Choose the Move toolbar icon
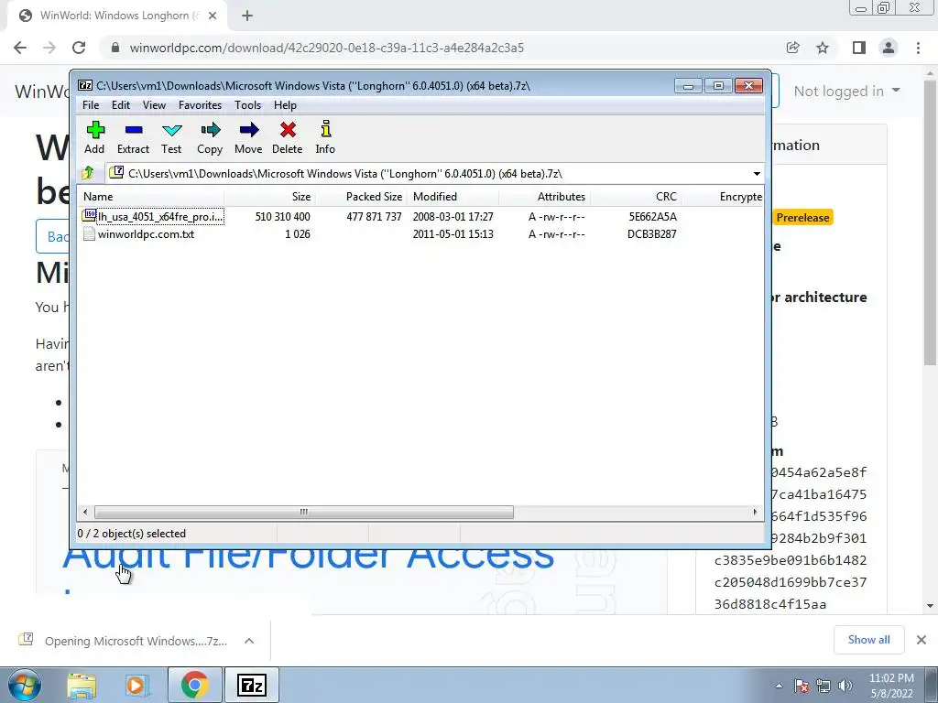 click(248, 137)
